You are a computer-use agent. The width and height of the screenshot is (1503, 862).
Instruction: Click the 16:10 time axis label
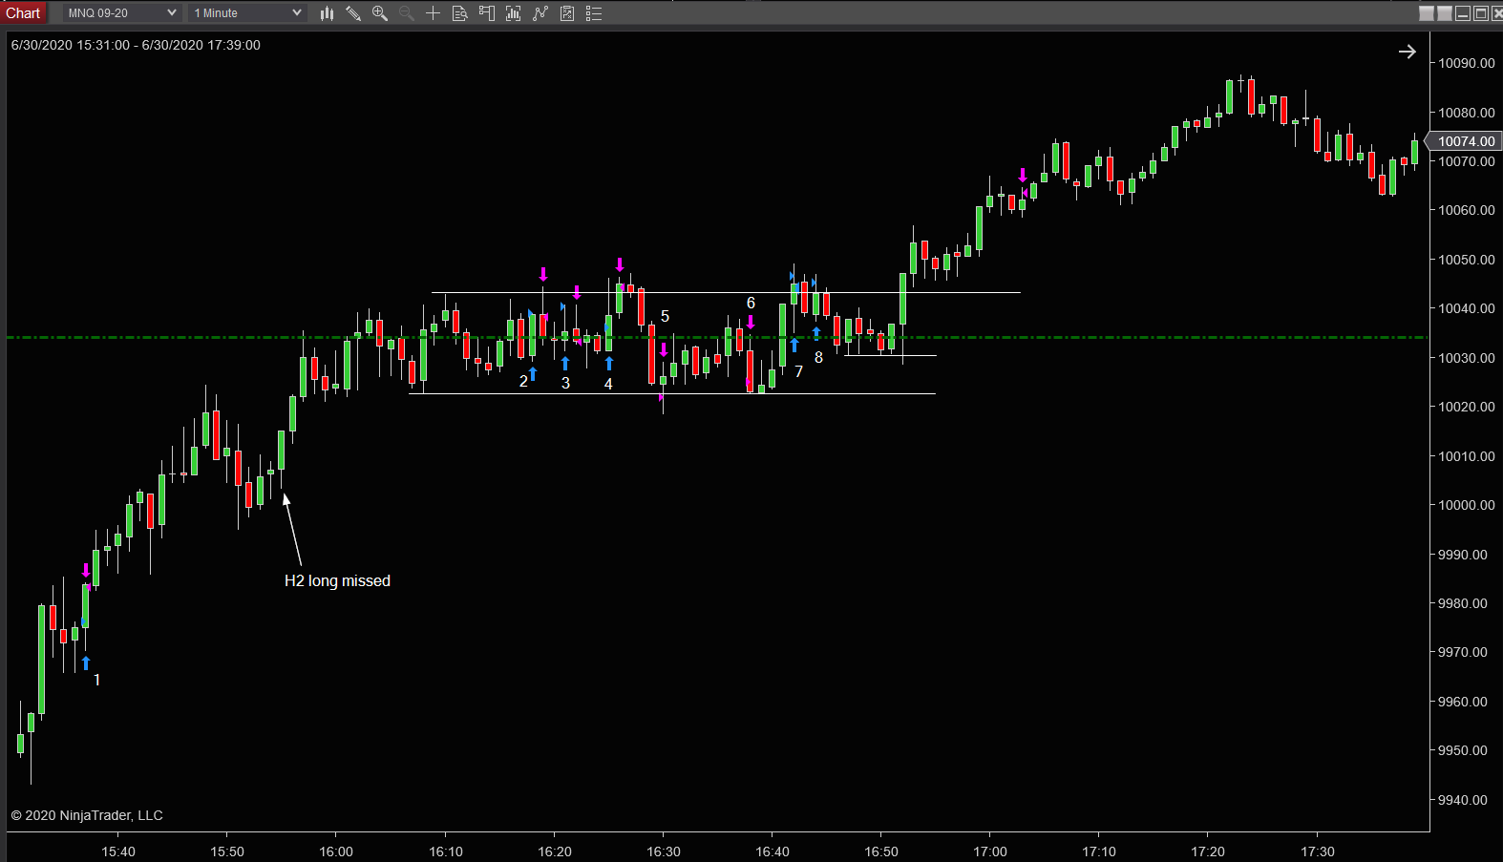446,851
